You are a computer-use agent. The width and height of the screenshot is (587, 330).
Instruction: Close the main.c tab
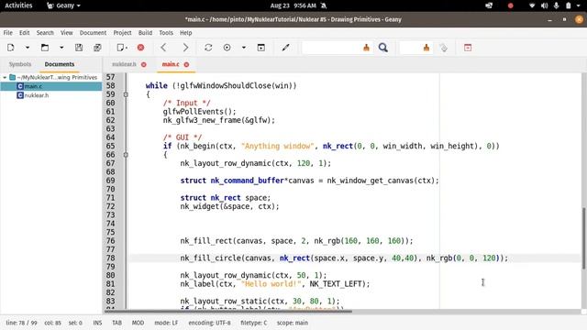click(x=186, y=65)
